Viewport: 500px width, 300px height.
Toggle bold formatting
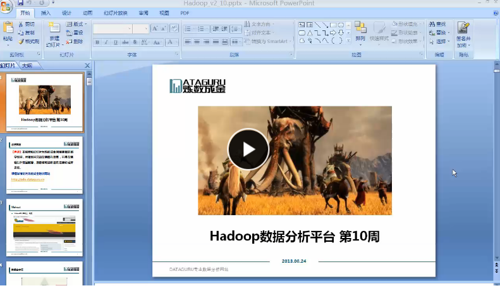coord(97,42)
